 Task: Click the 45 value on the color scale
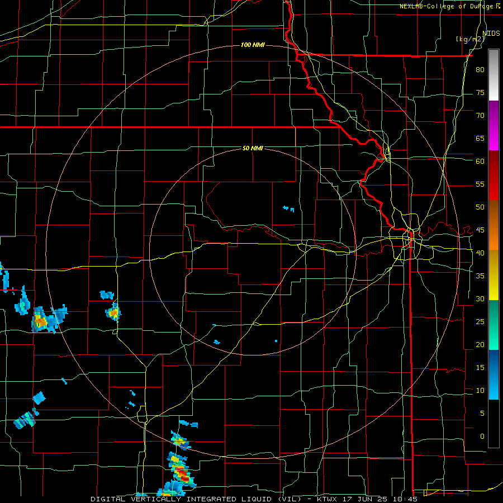click(x=480, y=230)
